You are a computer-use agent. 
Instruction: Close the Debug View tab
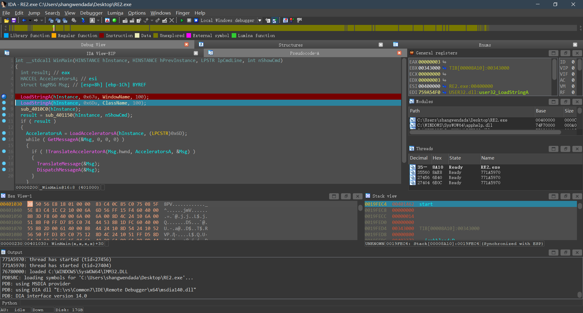pyautogui.click(x=186, y=44)
